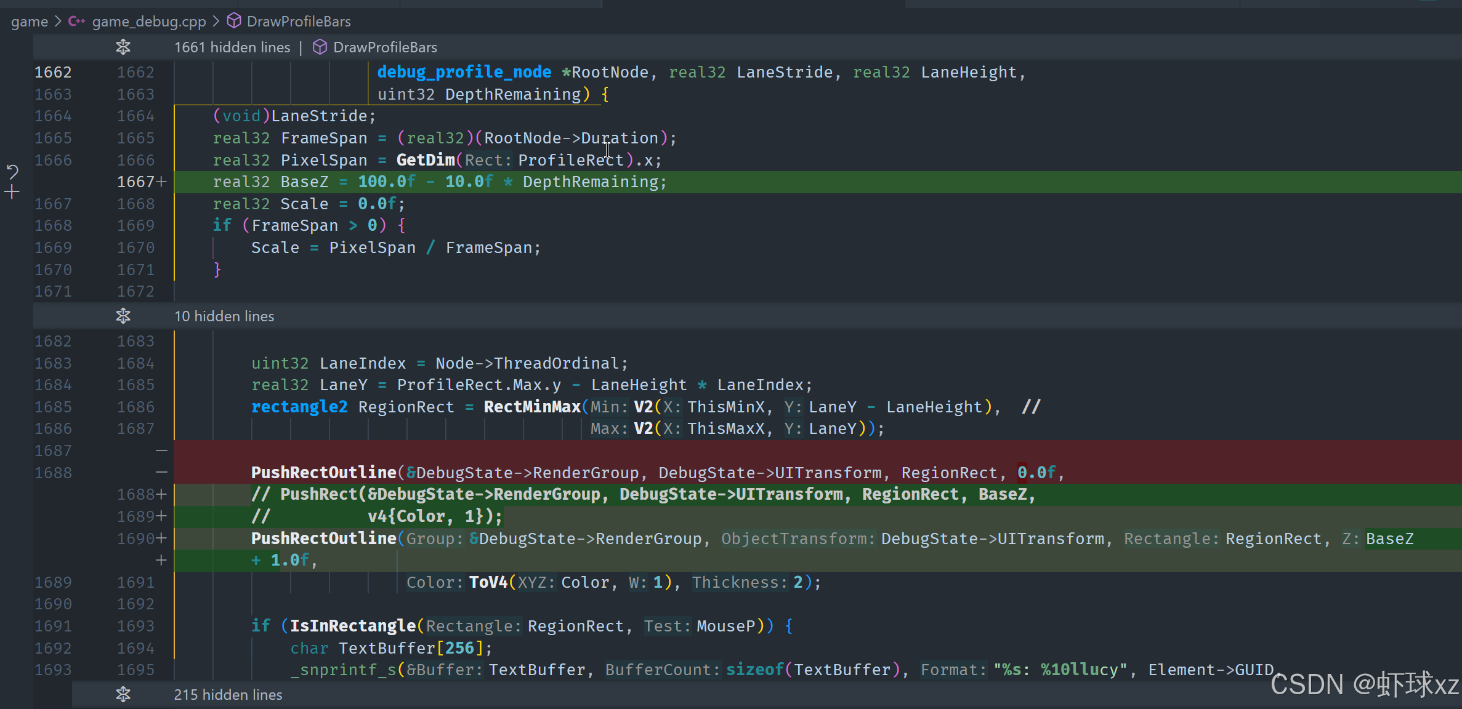Expand the '1661 hidden lines' label
The height and width of the screenshot is (709, 1462).
(232, 47)
